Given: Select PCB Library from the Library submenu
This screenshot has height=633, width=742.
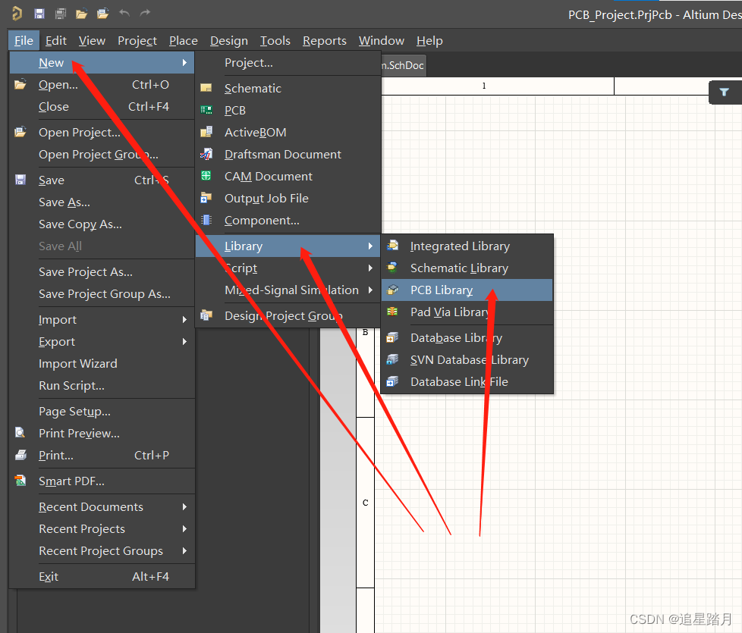Looking at the screenshot, I should [x=442, y=290].
